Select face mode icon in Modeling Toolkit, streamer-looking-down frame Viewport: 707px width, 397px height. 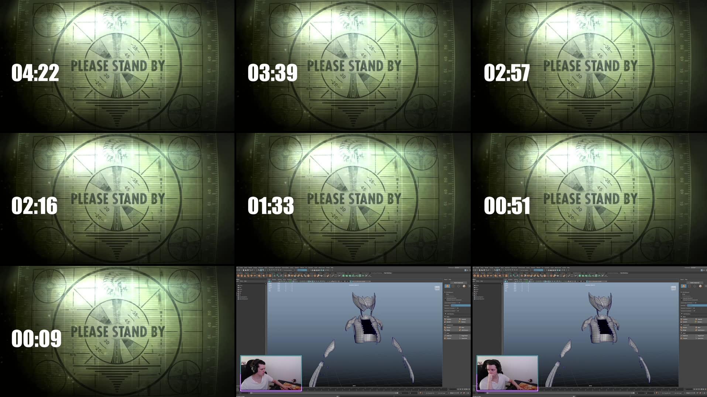(x=464, y=286)
